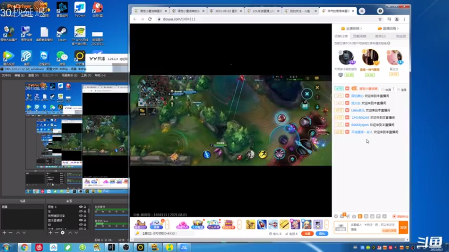The width and height of the screenshot is (449, 252).
Task: Open the fan group ranking tab
Action: point(401,36)
